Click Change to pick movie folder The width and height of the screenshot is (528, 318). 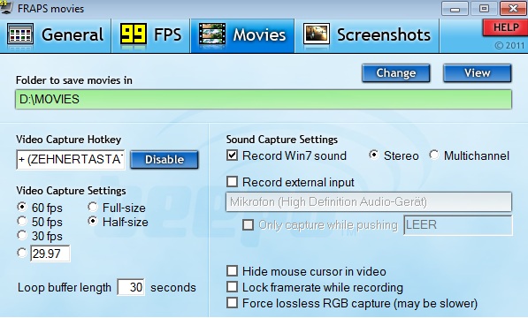(396, 73)
